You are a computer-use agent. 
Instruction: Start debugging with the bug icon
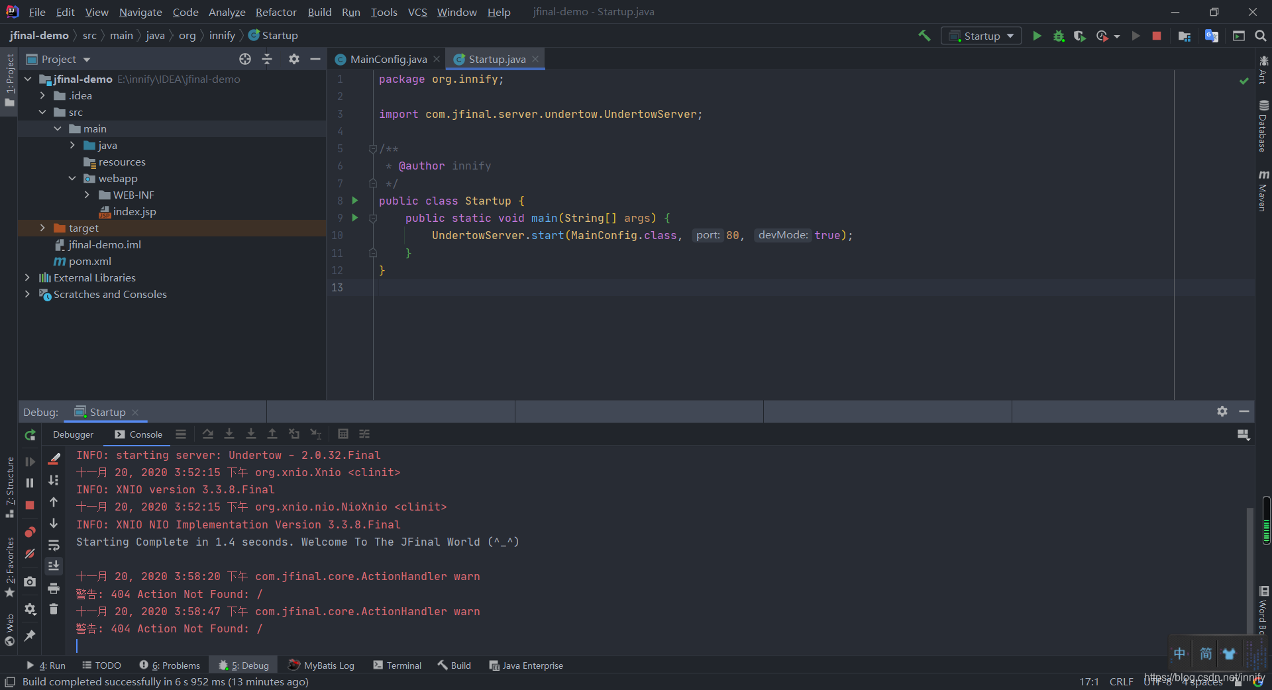point(1059,36)
